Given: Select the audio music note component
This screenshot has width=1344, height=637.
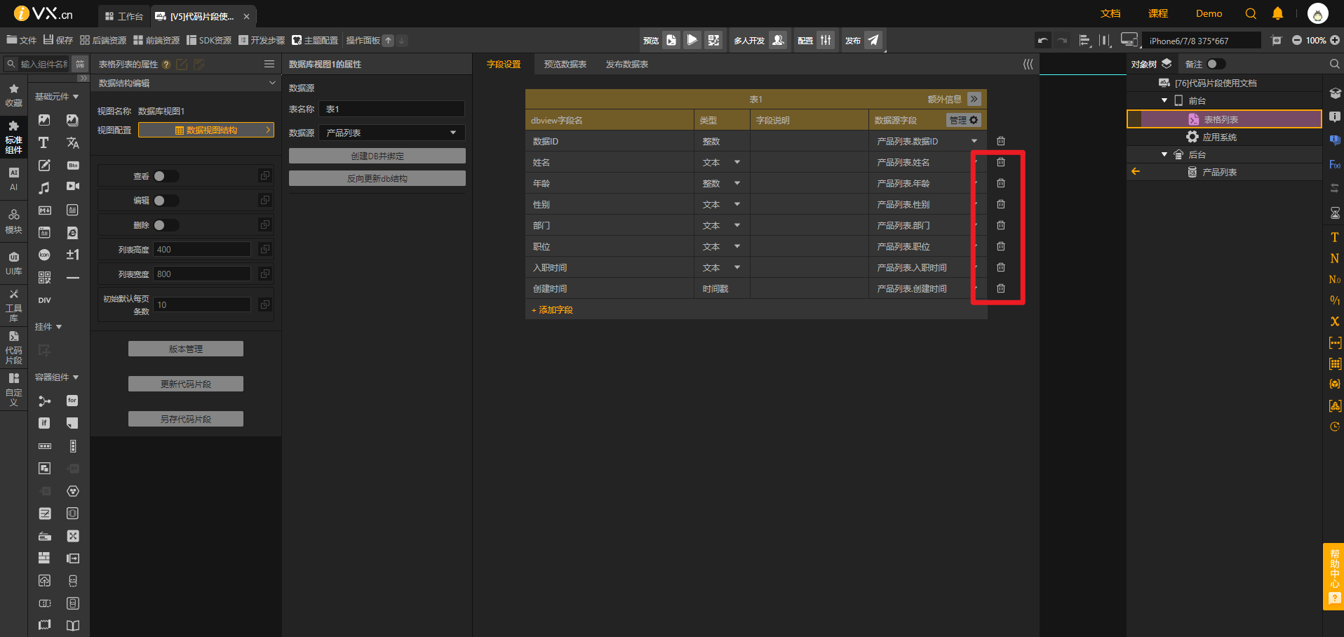Looking at the screenshot, I should click(43, 187).
